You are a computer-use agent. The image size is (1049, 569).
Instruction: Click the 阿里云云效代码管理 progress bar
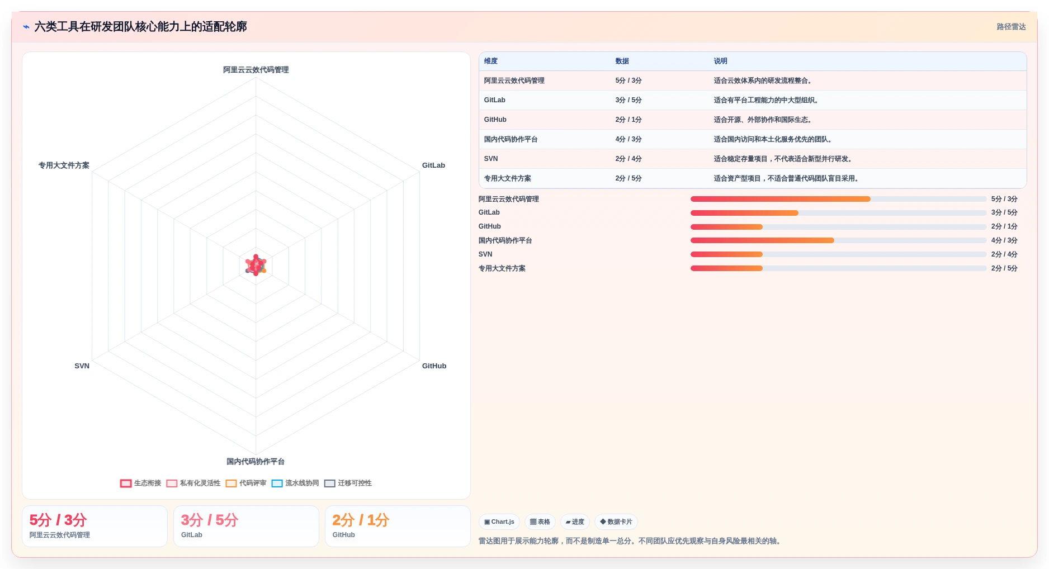[838, 199]
